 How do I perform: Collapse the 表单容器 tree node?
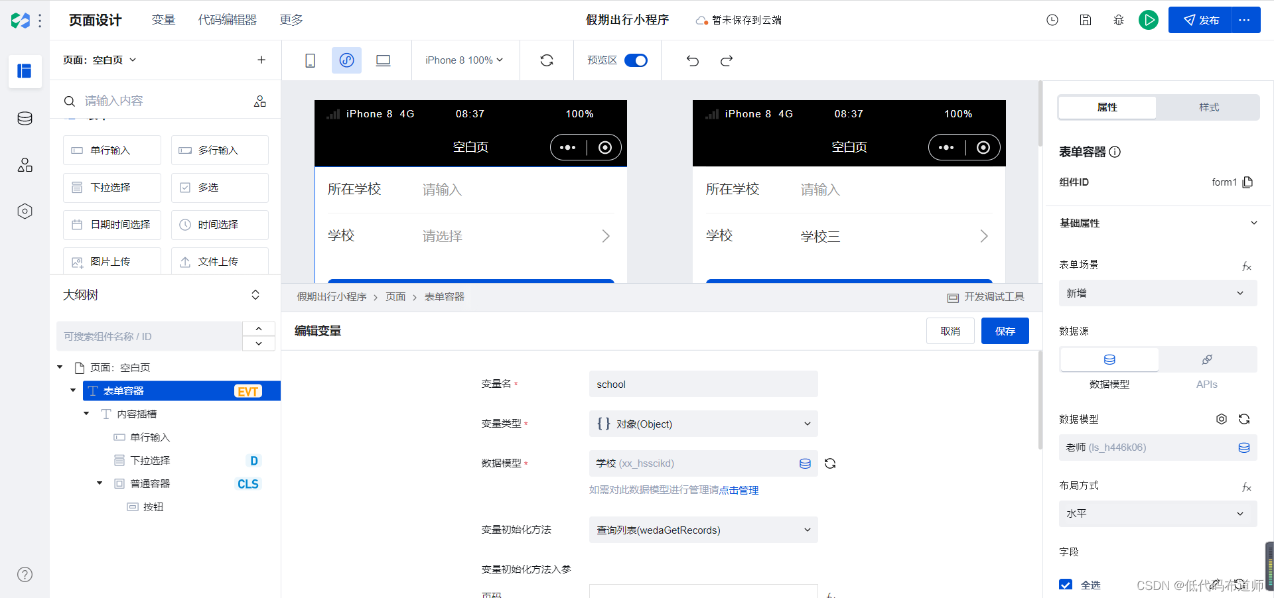click(x=73, y=390)
